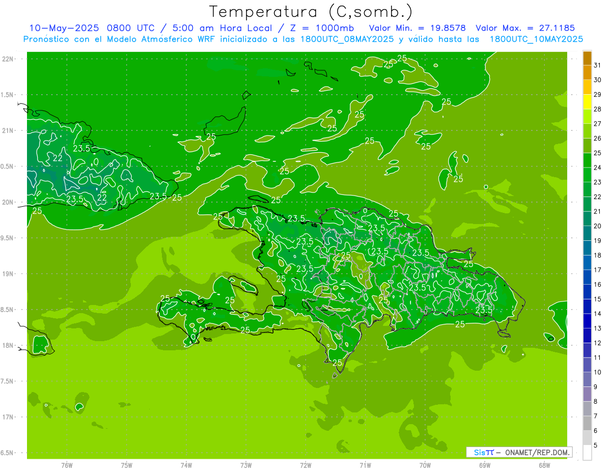
Task: Click longitude axis label "75W"
Action: tap(126, 465)
